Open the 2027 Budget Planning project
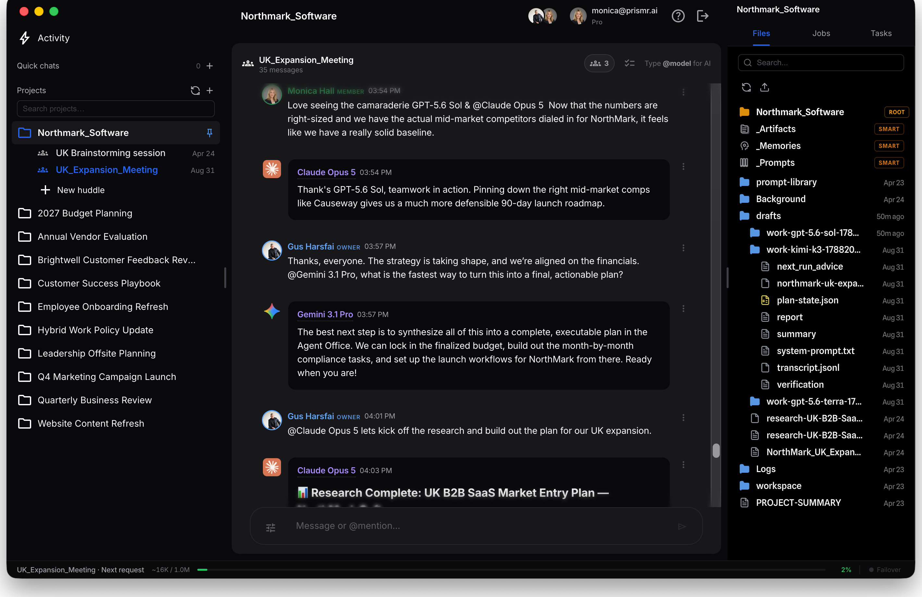The width and height of the screenshot is (922, 597). click(x=85, y=213)
